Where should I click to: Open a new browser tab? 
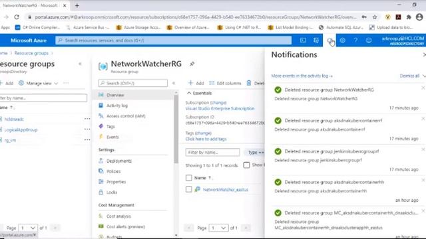click(77, 5)
